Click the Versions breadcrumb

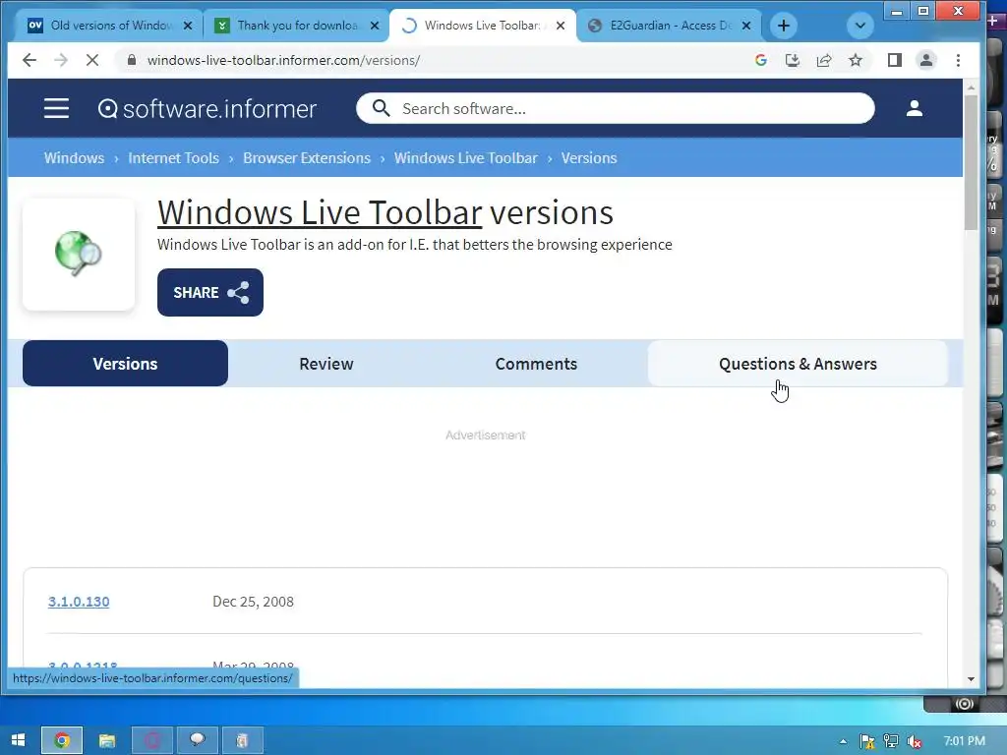(589, 158)
